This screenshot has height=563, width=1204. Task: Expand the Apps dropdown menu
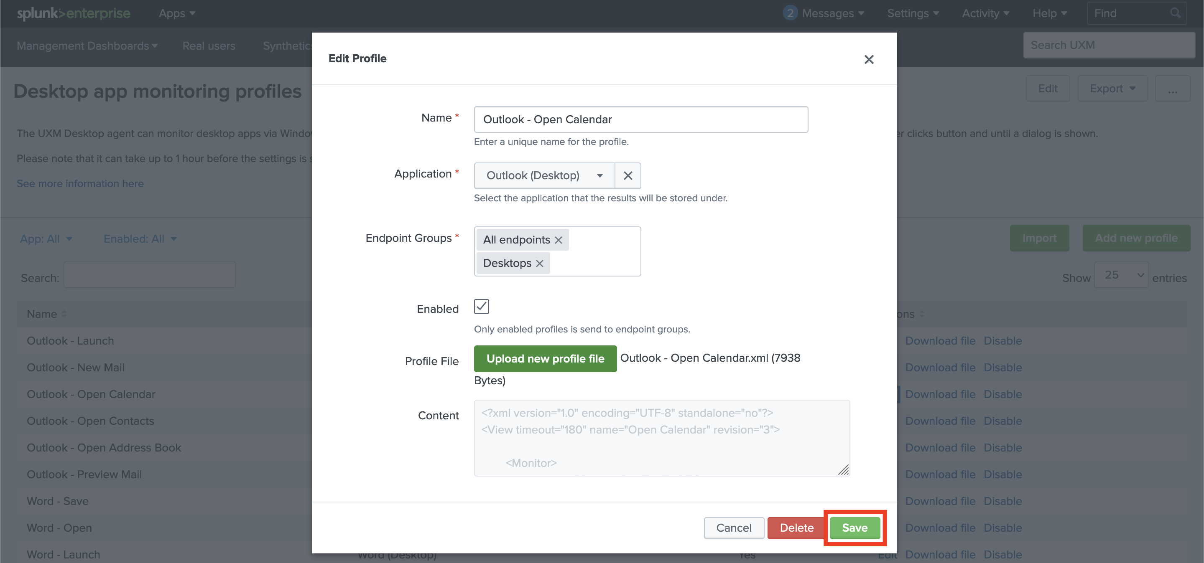pyautogui.click(x=177, y=13)
